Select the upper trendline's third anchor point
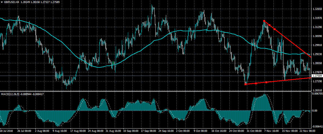 [x=274, y=29]
